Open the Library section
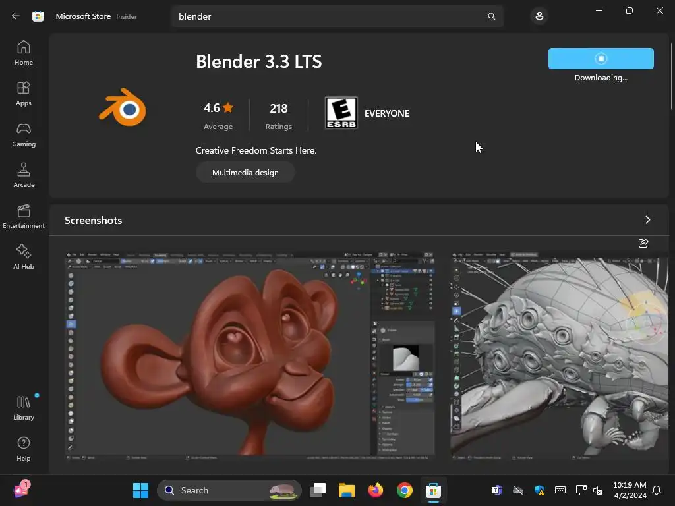Viewport: 675px width, 506px height. click(x=24, y=408)
